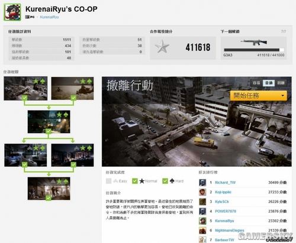This screenshot has width=296, height=243.
Task: Select the hard difficulty tab
Action: coord(281,83)
